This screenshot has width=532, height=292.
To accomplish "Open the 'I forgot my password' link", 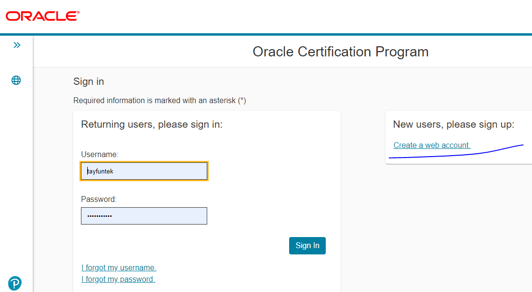I will [118, 279].
